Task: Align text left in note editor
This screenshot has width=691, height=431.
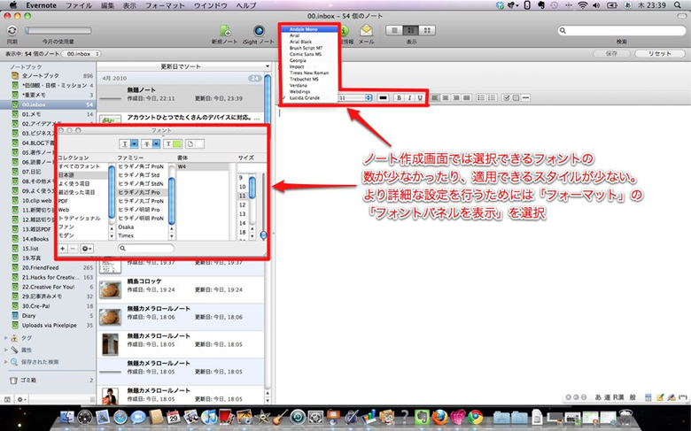Action: coord(435,97)
